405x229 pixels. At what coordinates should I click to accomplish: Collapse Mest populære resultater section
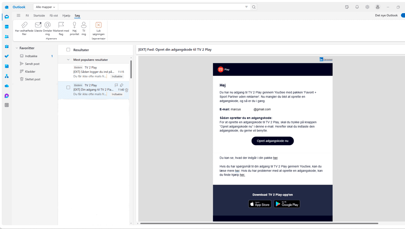pyautogui.click(x=68, y=60)
